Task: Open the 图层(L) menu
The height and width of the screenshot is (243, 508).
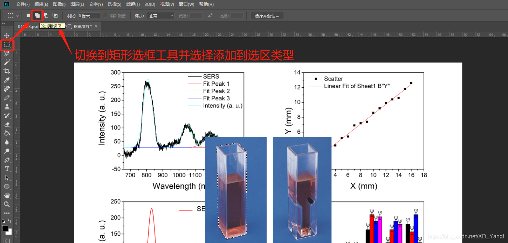Action: (x=77, y=4)
